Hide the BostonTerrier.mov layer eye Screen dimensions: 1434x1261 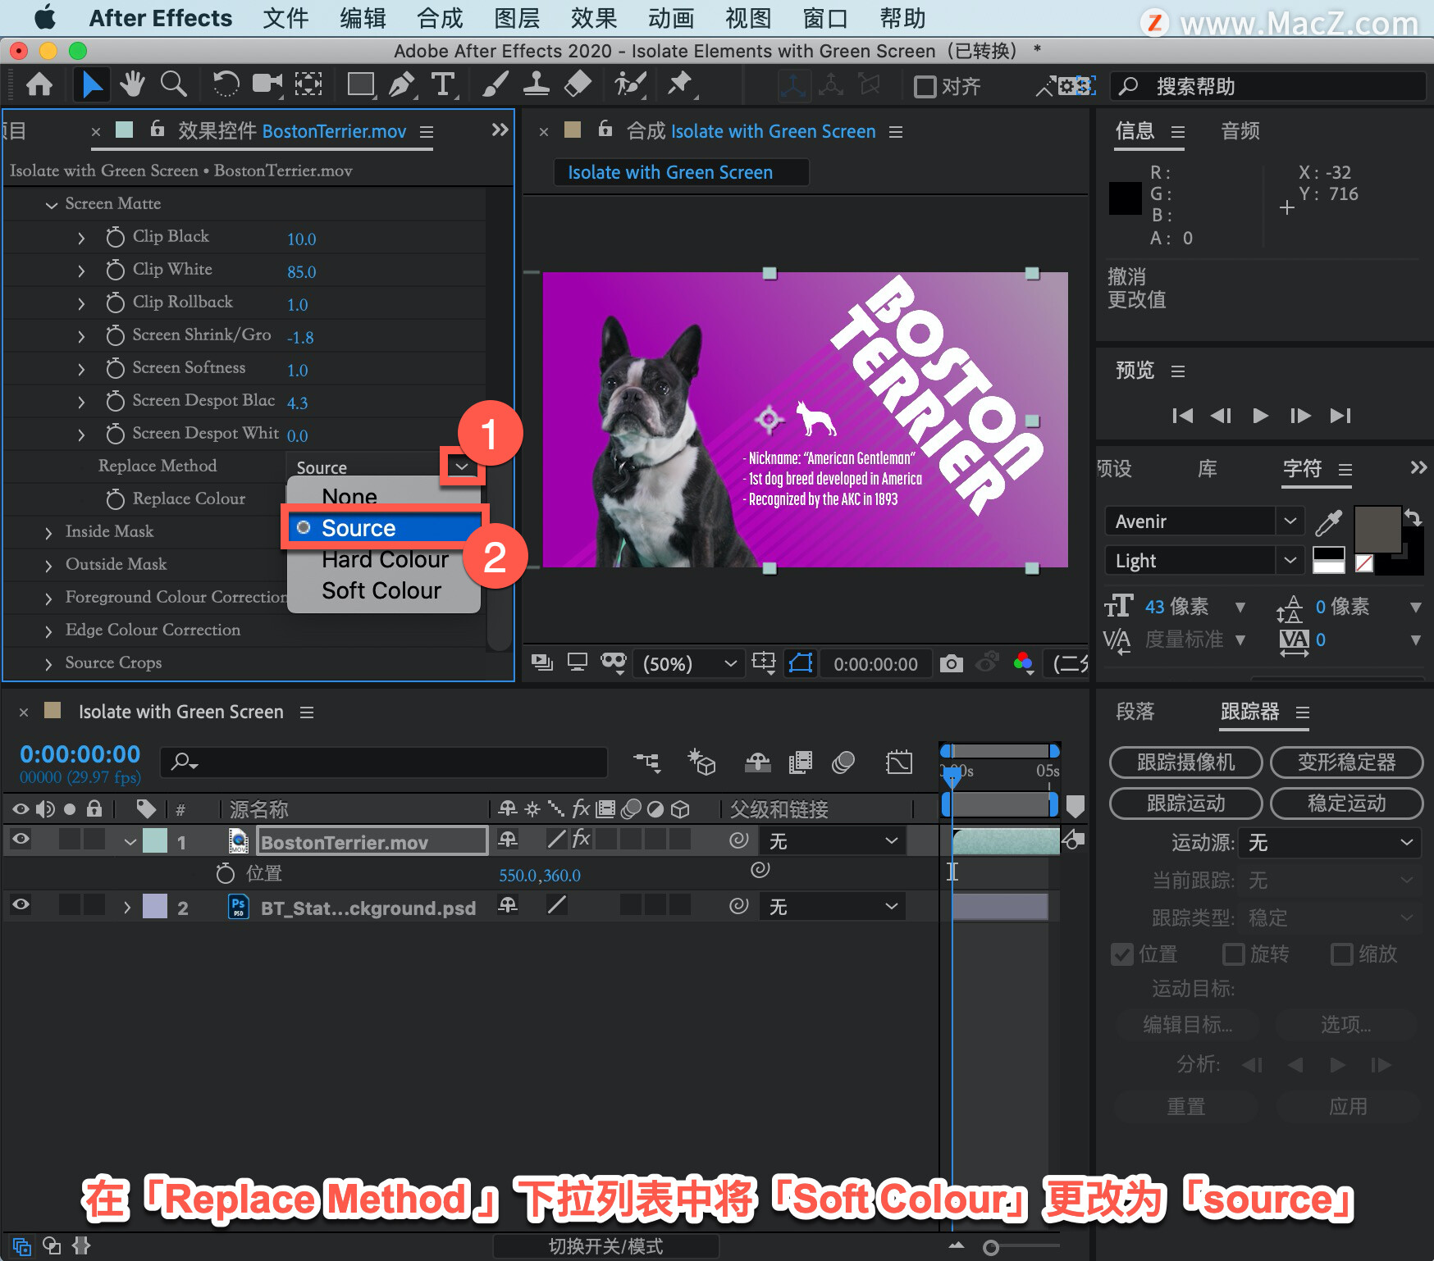pyautogui.click(x=21, y=839)
